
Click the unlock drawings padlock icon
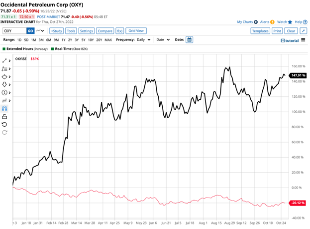click(5, 116)
